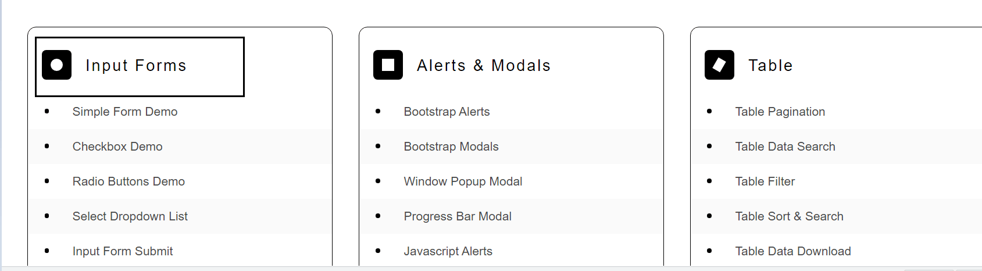The width and height of the screenshot is (982, 271).
Task: Open the Simple Form Demo link
Action: 125,112
